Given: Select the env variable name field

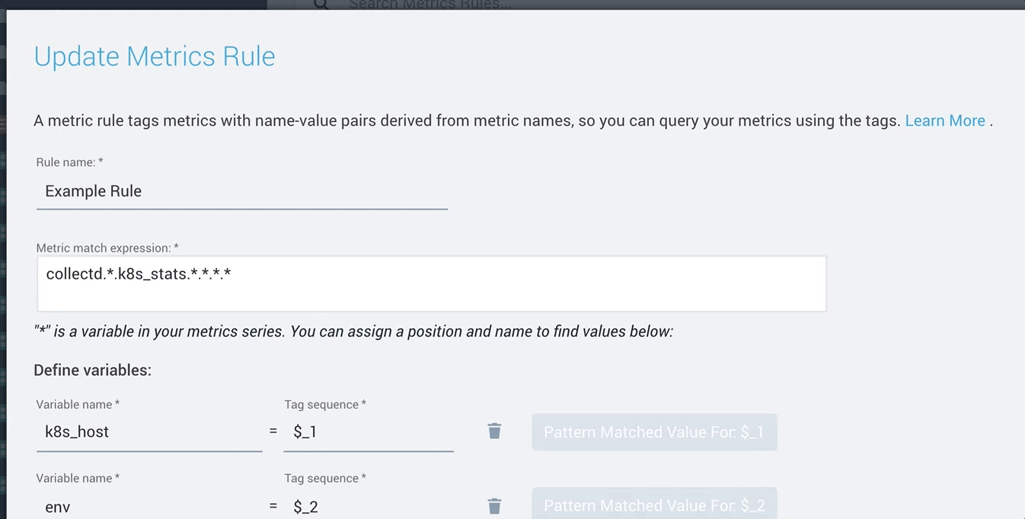Looking at the screenshot, I should tap(148, 505).
